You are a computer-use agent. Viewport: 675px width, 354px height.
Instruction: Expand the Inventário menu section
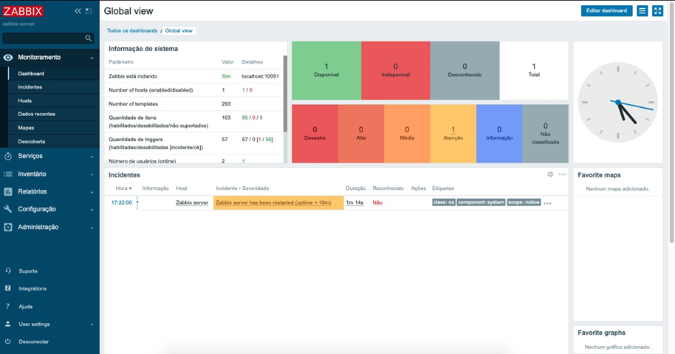click(x=92, y=174)
